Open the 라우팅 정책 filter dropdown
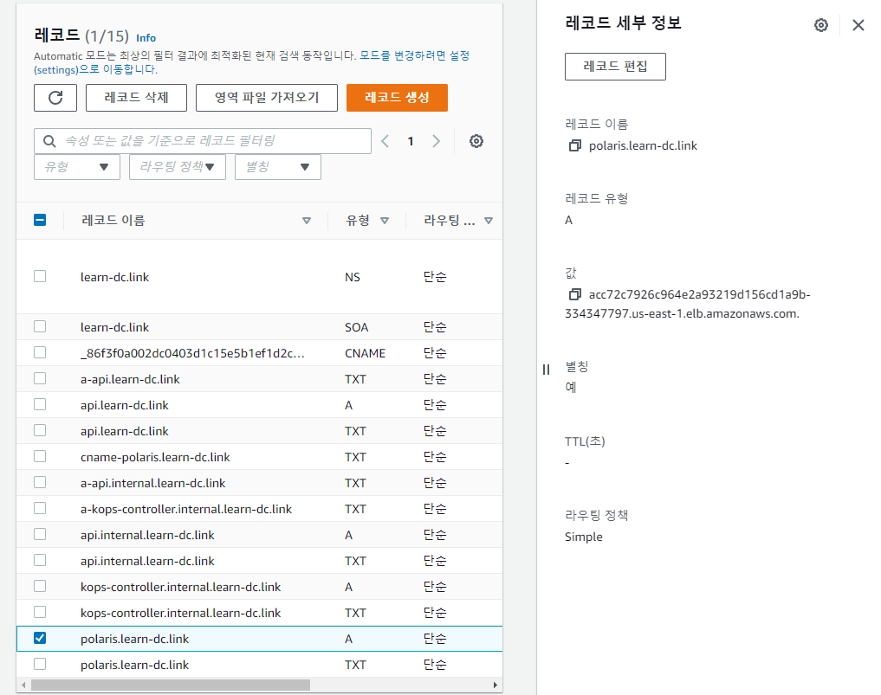881x695 pixels. [x=177, y=166]
